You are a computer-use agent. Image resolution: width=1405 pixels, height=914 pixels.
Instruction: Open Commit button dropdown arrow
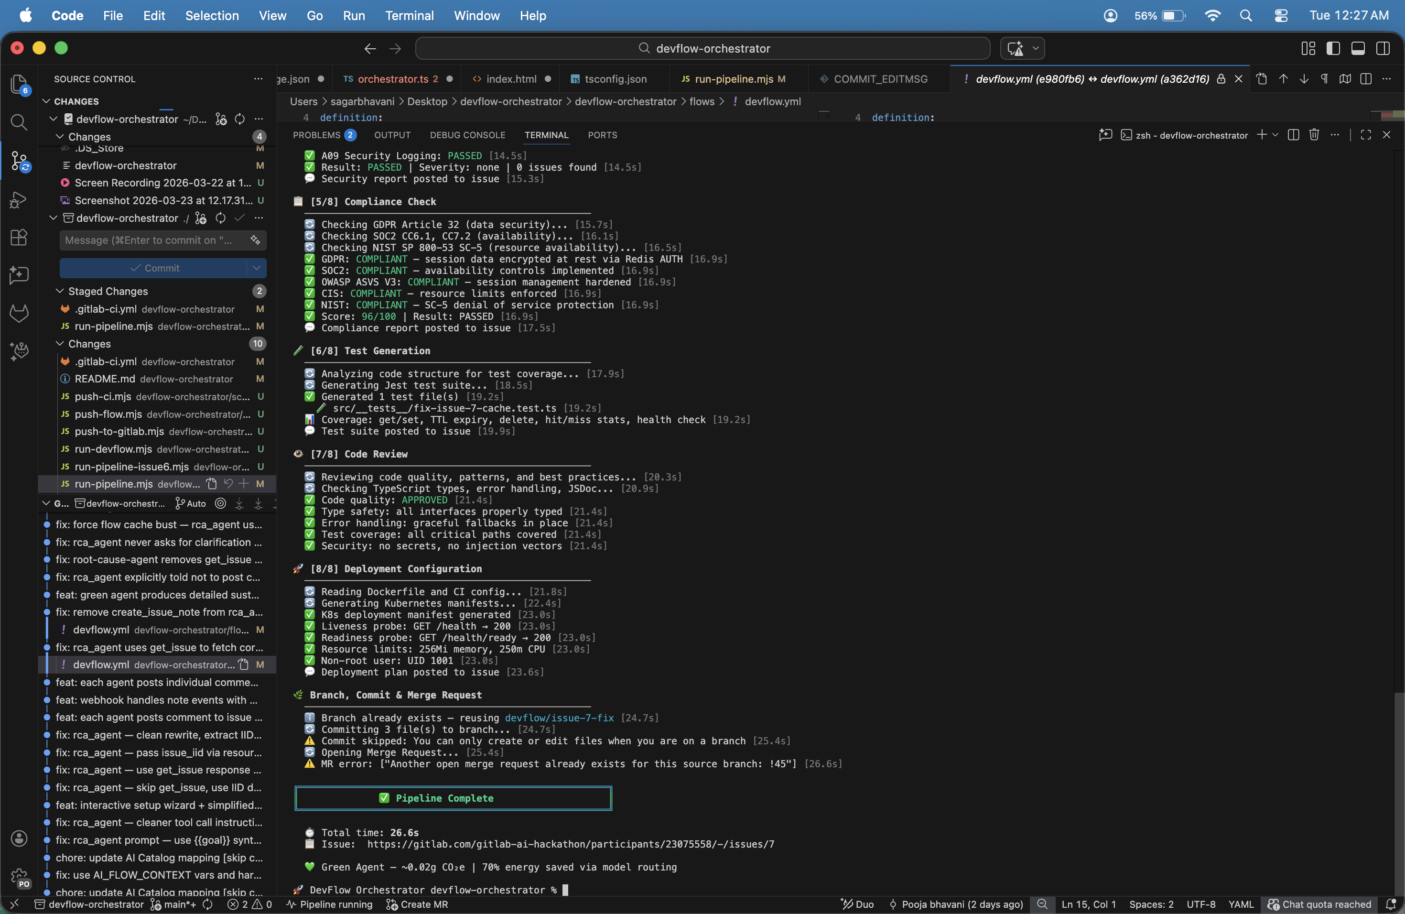pyautogui.click(x=257, y=268)
